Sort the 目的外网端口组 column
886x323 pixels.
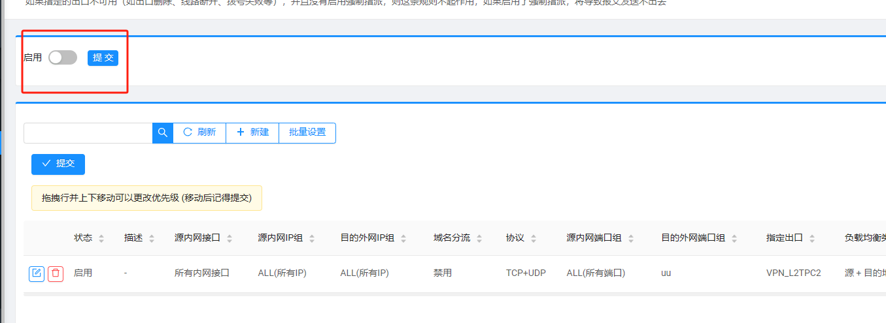tap(734, 239)
